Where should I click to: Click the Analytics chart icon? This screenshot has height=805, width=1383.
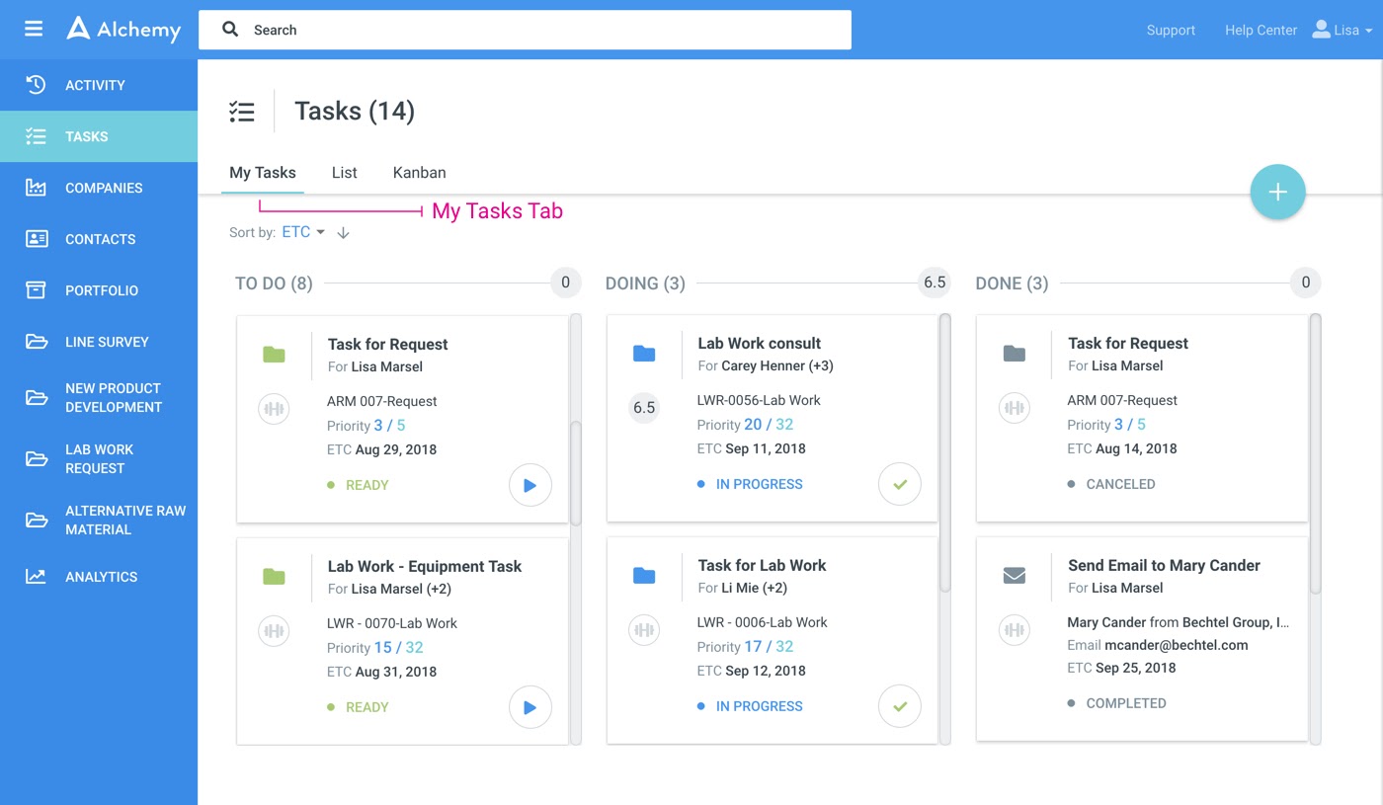[x=36, y=576]
